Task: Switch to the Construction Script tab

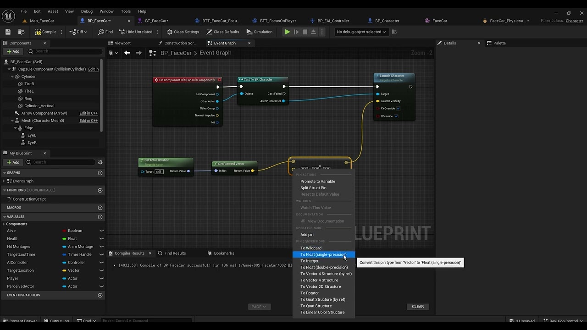Action: click(180, 43)
